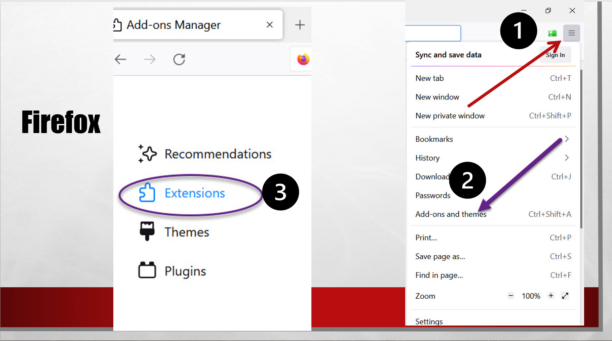This screenshot has width=612, height=341.
Task: Increase zoom level with plus button
Action: tap(551, 296)
